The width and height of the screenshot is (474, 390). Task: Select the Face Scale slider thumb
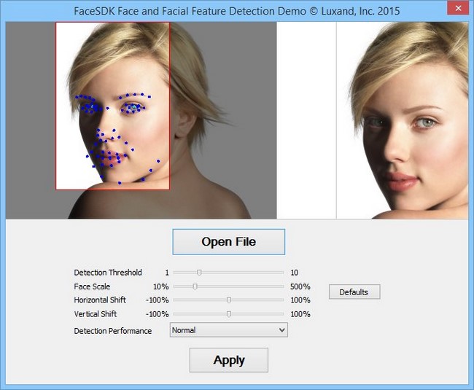click(x=195, y=286)
